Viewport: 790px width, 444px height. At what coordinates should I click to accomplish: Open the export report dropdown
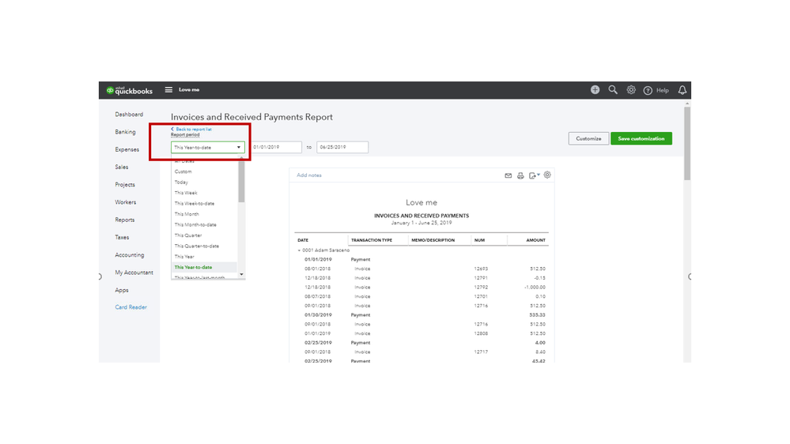pos(535,175)
